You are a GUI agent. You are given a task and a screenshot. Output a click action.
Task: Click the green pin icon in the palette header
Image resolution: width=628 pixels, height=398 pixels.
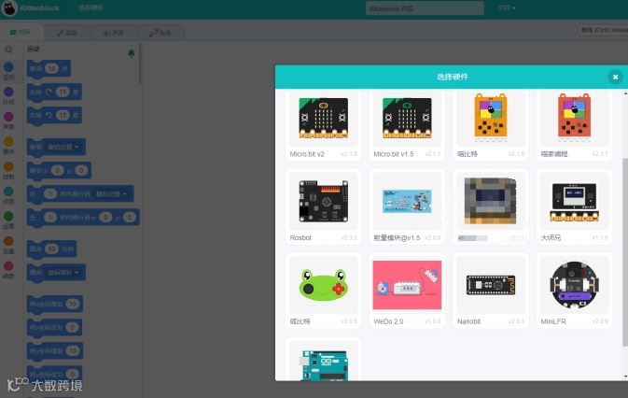131,53
